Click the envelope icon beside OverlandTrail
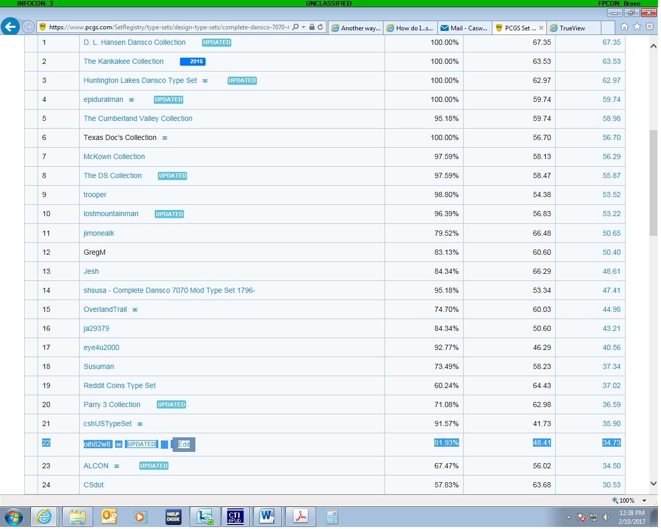Viewport: 661px width, 529px height. (135, 310)
